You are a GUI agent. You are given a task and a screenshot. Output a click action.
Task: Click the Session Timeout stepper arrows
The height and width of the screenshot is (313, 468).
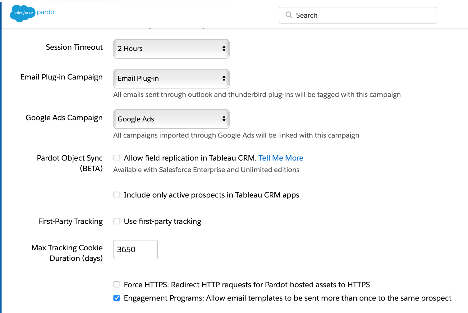tap(224, 49)
